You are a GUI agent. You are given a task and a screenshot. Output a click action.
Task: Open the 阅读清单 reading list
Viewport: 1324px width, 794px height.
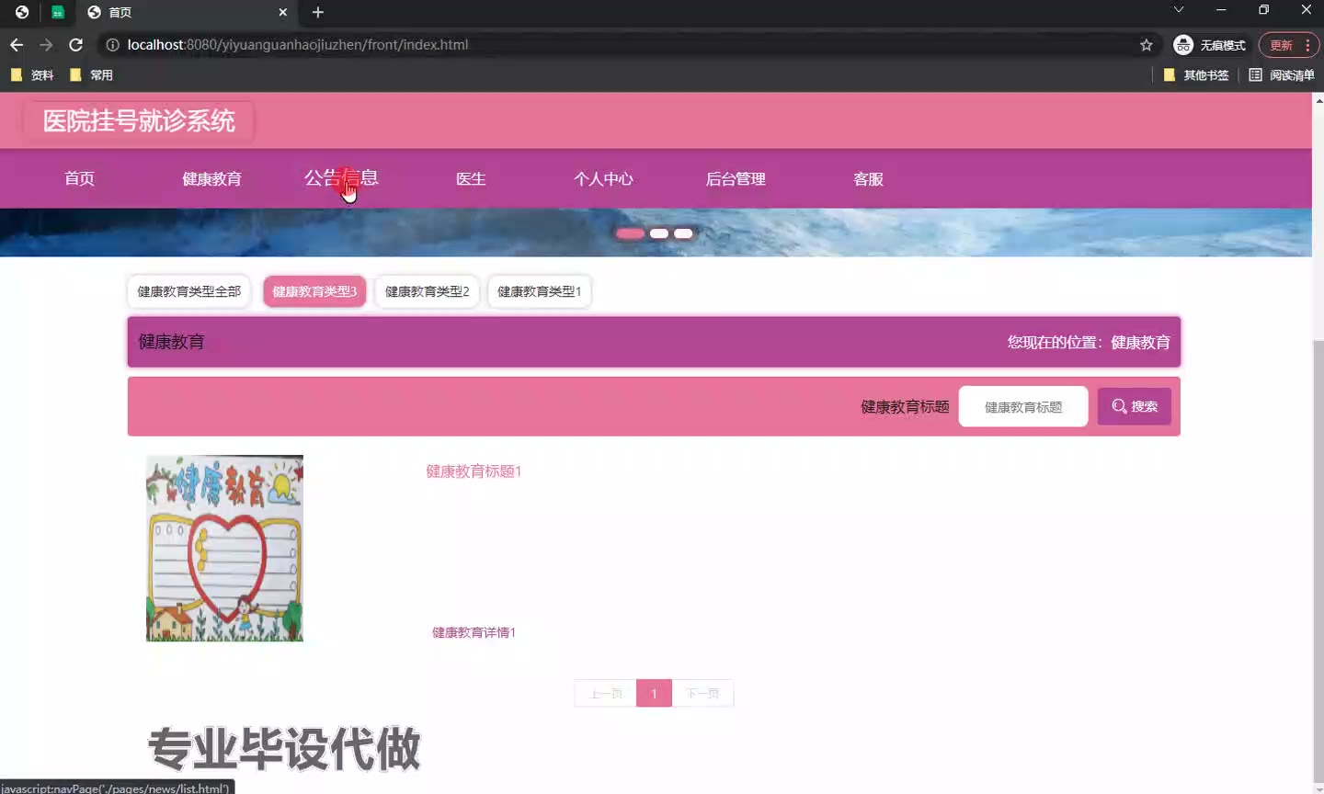1281,74
